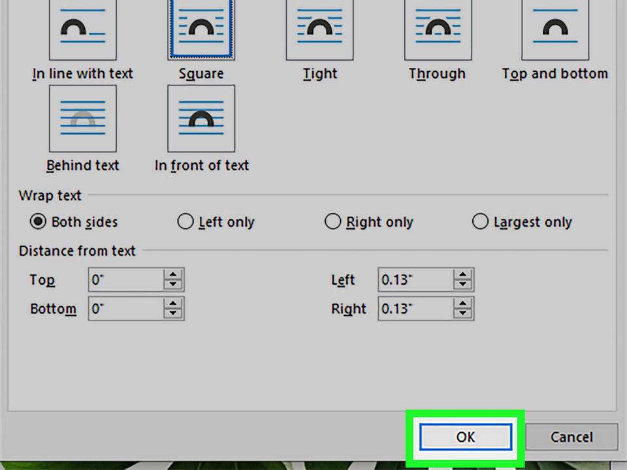Pick the Tight wrapping style icon
The width and height of the screenshot is (627, 470).
click(319, 30)
